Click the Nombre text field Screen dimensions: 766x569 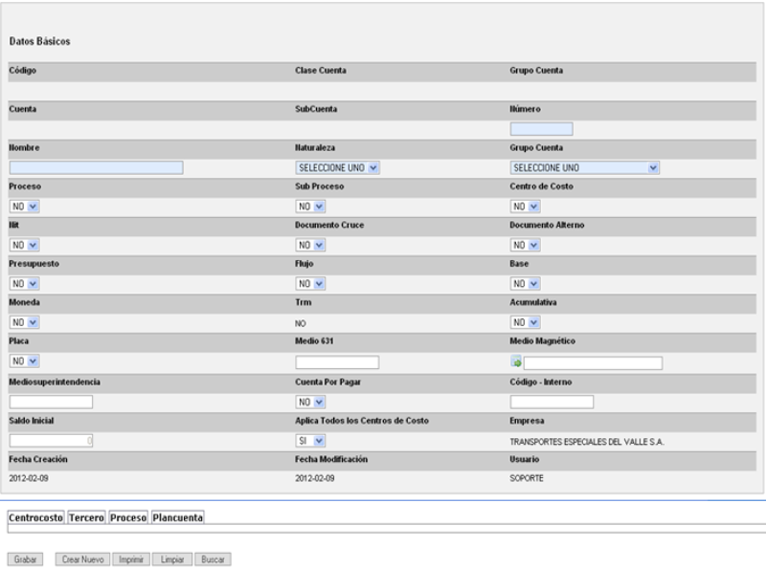coord(96,167)
